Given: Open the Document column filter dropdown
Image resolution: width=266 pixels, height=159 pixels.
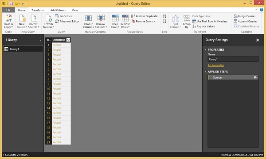Looking at the screenshot, I should point(68,40).
